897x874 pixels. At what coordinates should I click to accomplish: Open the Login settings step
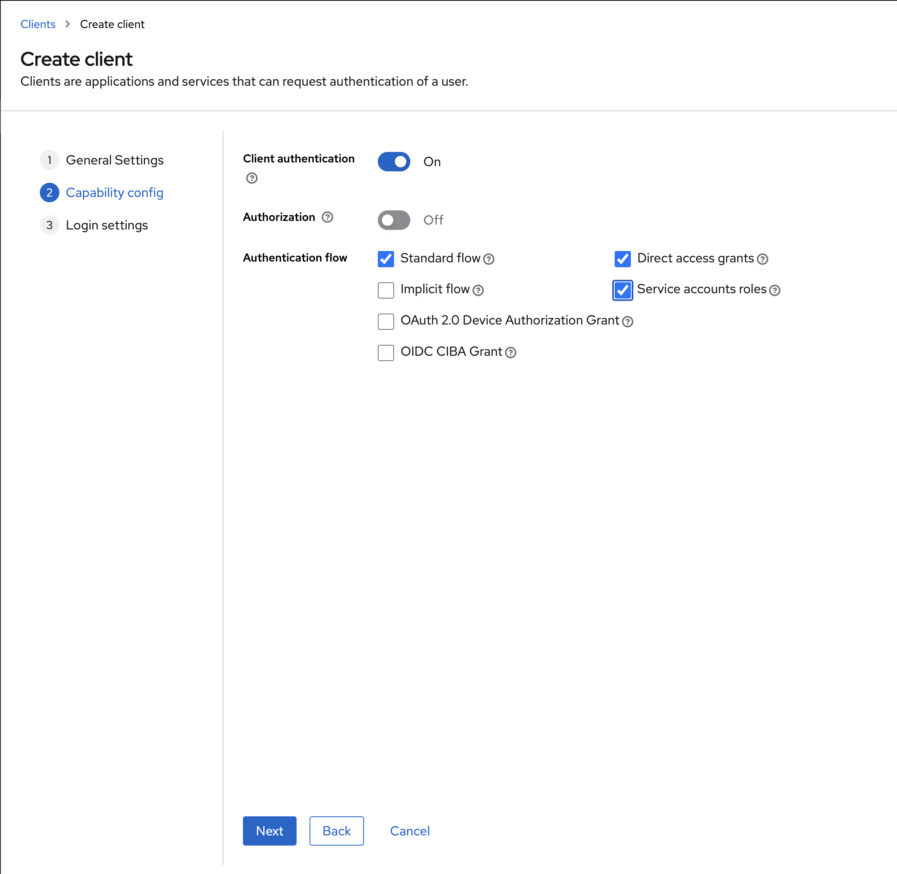tap(106, 225)
